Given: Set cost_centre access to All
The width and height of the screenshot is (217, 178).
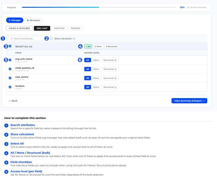Looking at the screenshot, I should tap(87, 78).
